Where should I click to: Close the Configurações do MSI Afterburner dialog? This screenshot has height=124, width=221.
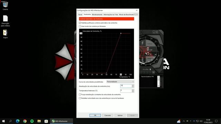(137, 10)
